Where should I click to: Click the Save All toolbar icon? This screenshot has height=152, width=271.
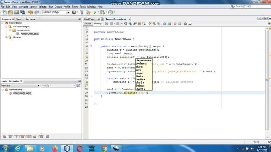22,12
